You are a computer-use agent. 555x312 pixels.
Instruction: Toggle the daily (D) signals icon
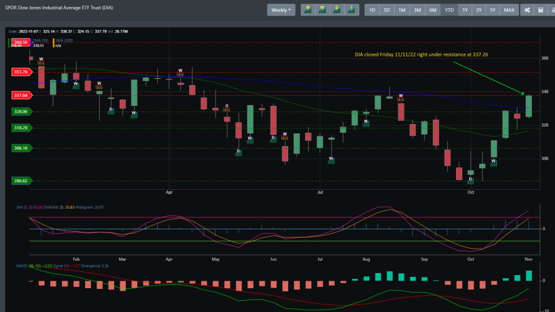(x=336, y=10)
